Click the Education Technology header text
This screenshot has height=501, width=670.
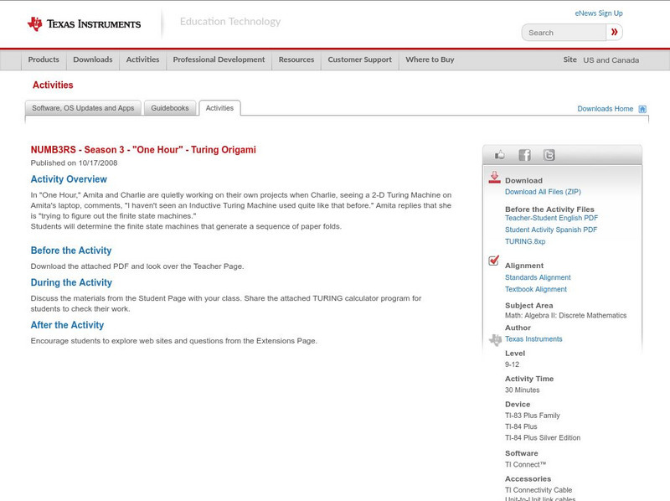pos(229,22)
